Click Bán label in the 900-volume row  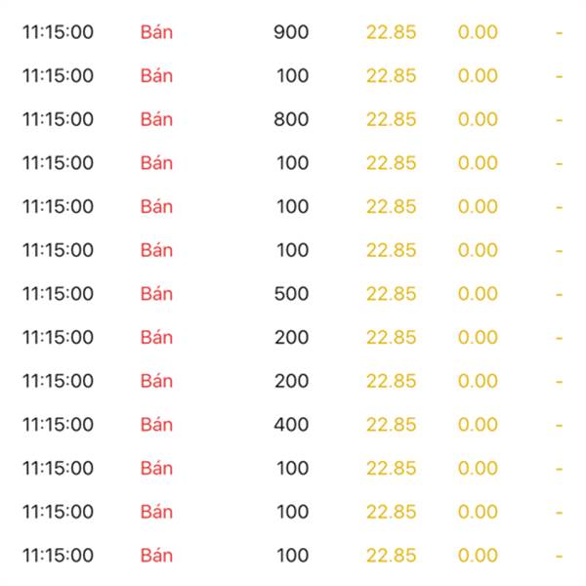(156, 32)
